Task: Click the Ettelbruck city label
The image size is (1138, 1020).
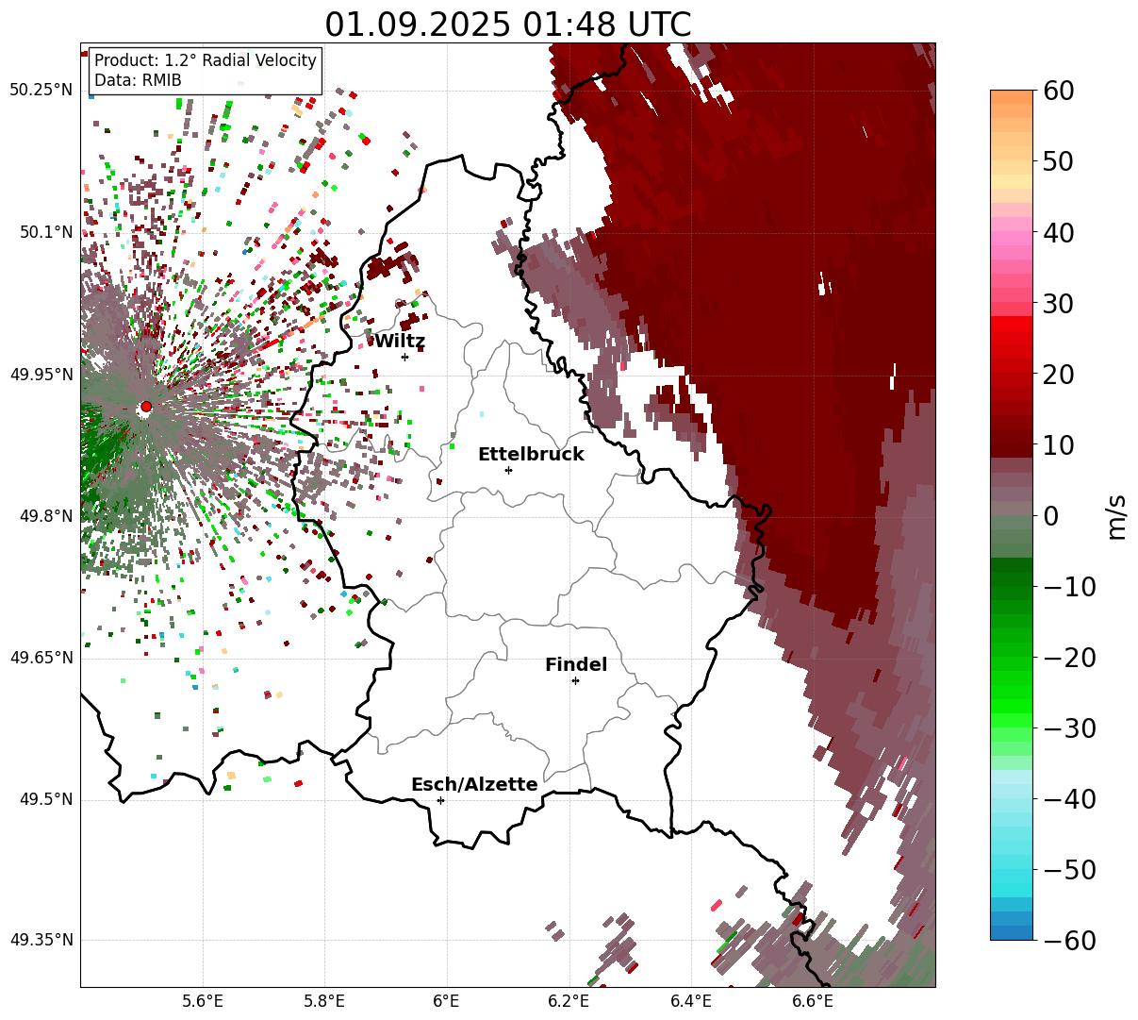Action: pyautogui.click(x=531, y=455)
